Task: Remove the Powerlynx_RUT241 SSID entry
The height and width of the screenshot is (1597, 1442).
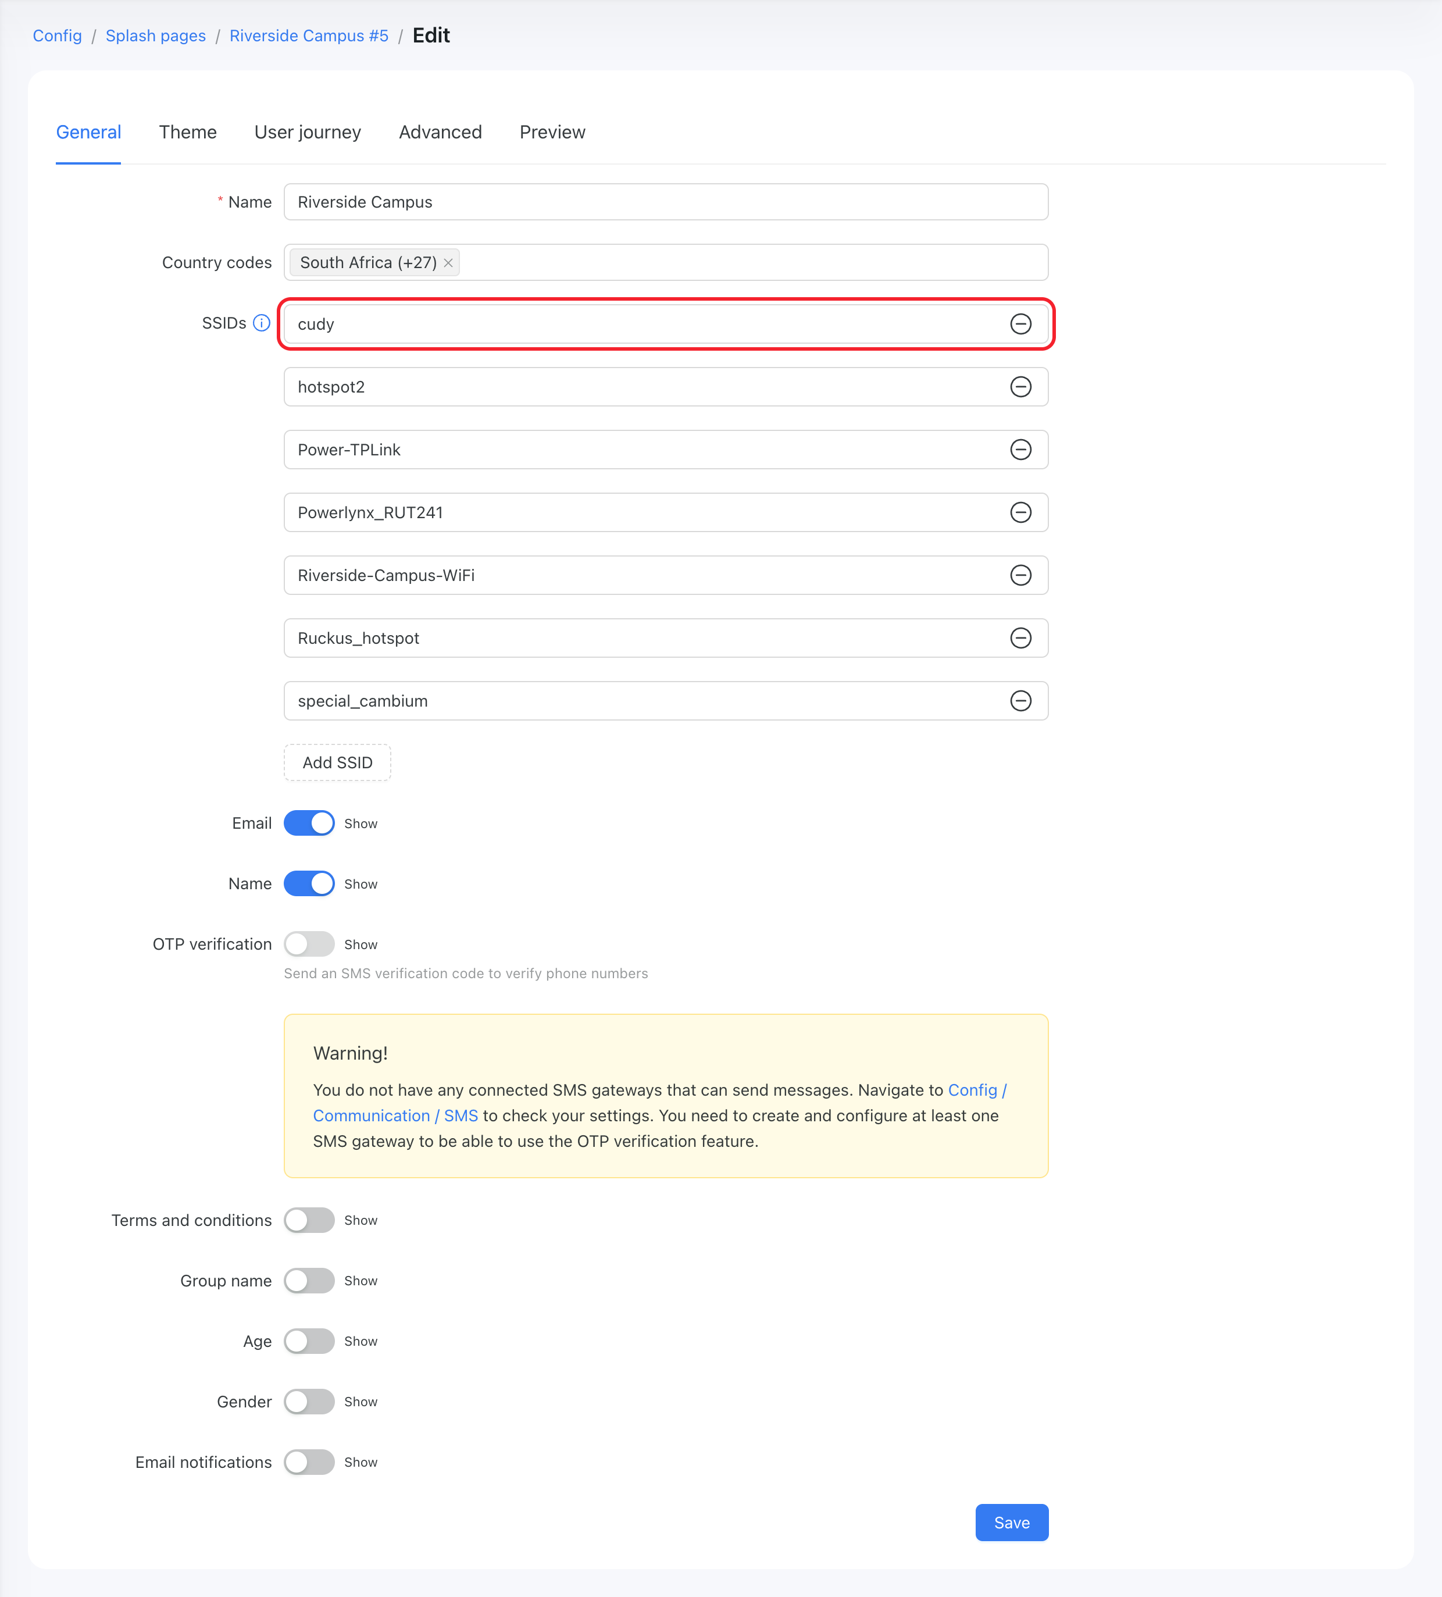Action: [1020, 512]
